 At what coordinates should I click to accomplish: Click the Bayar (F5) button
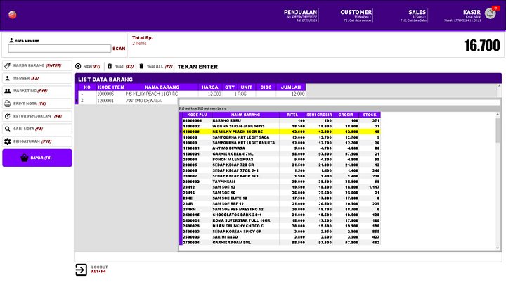[37, 158]
